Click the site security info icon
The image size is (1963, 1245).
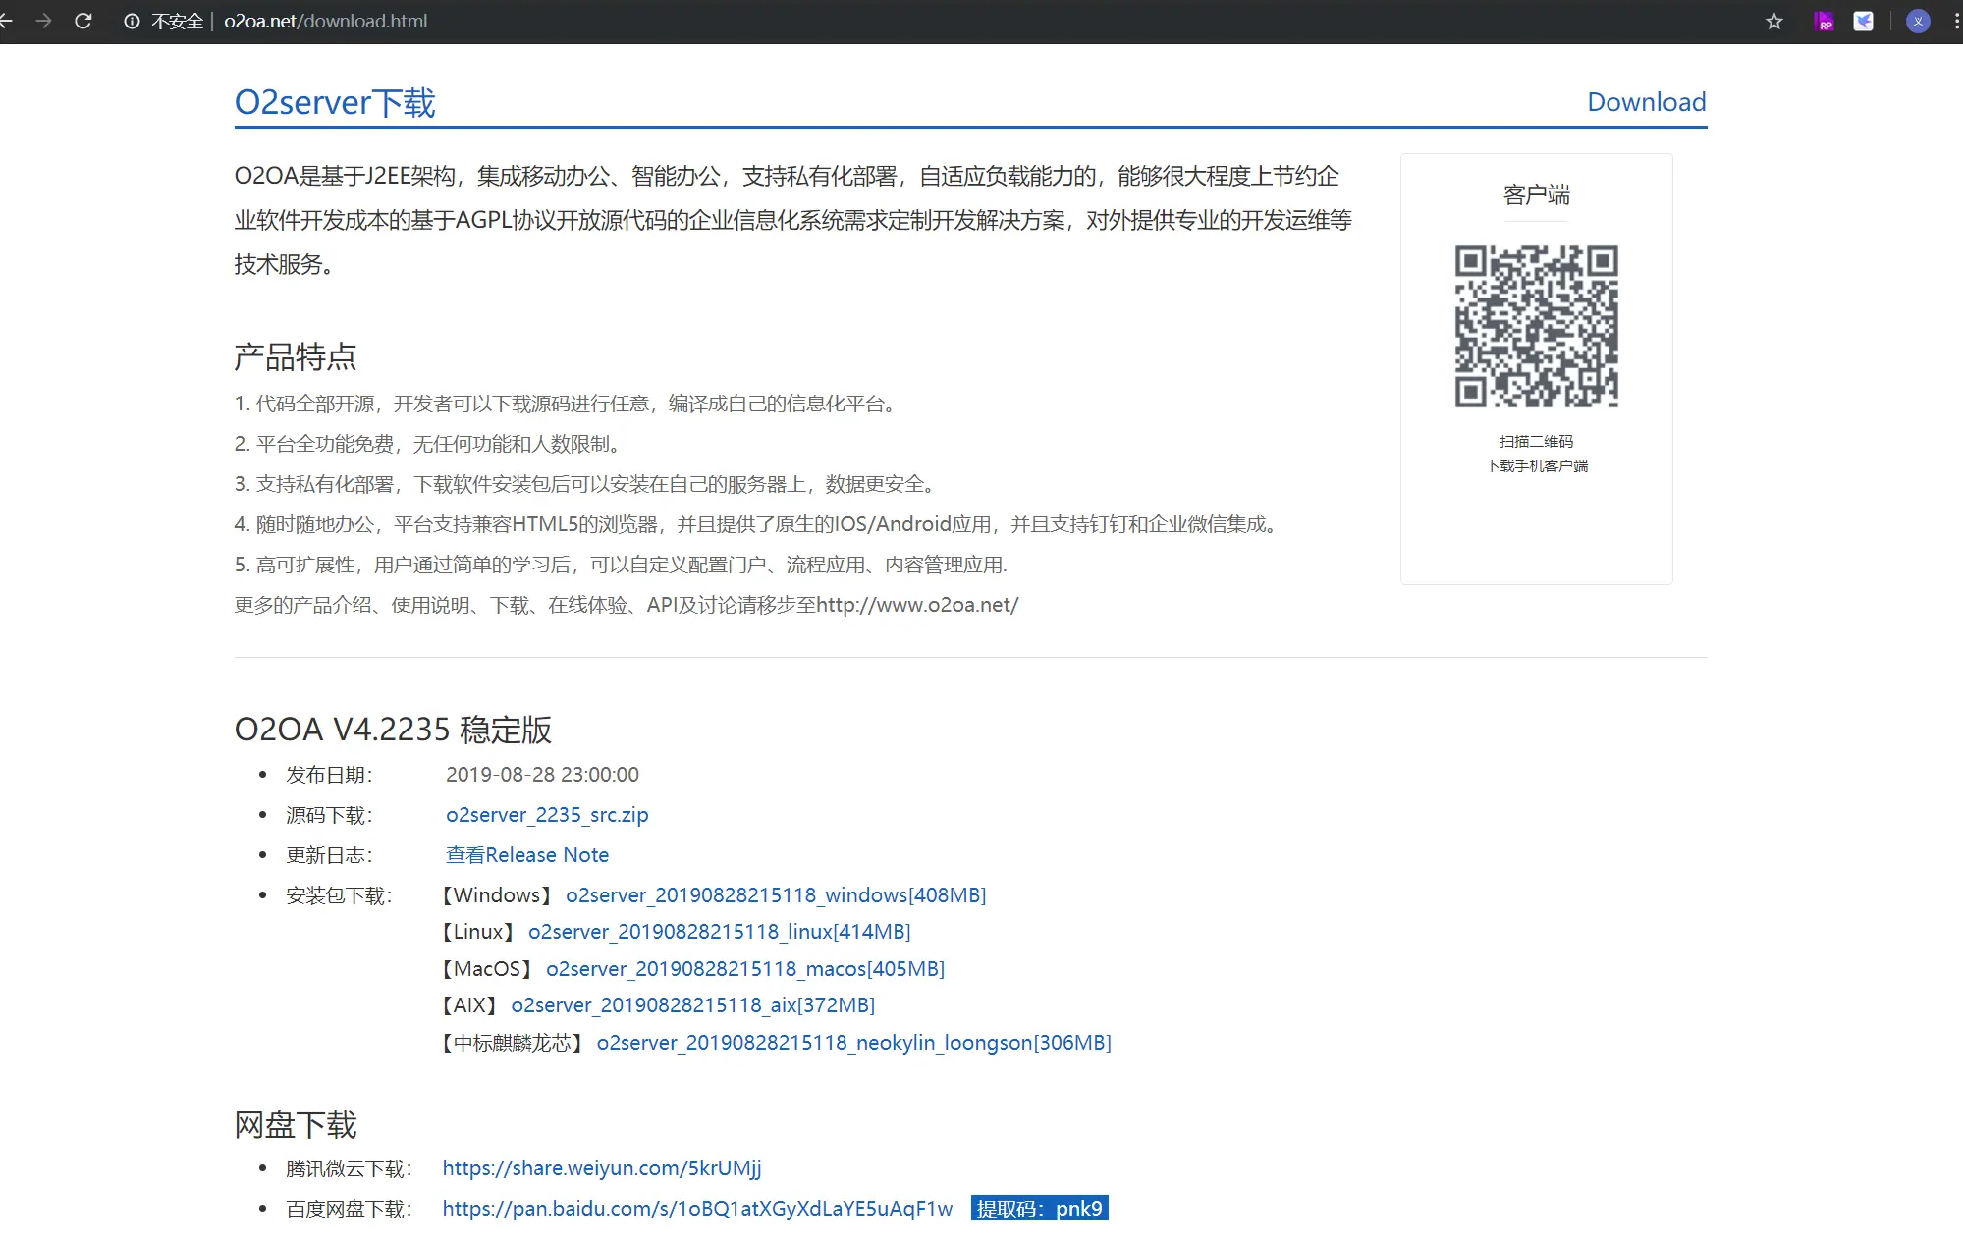(x=132, y=21)
